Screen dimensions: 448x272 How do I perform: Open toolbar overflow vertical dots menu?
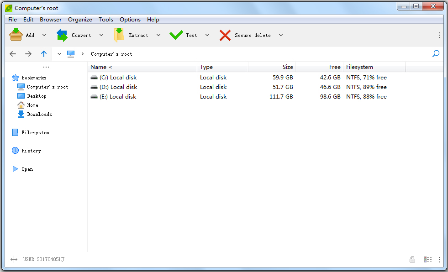pos(439,35)
